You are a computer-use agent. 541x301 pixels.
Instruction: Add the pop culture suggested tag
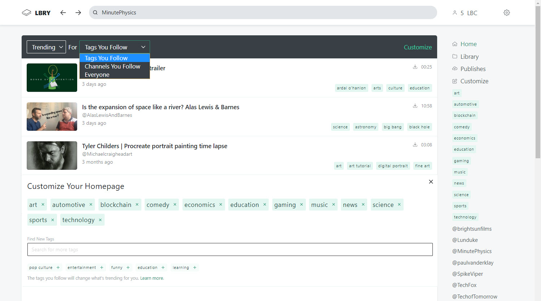click(x=58, y=267)
